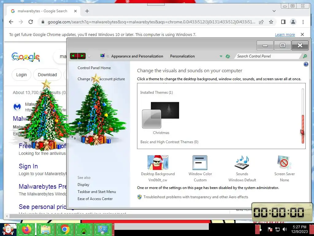Open Desktop Background settings
The image size is (314, 236).
(158, 168)
